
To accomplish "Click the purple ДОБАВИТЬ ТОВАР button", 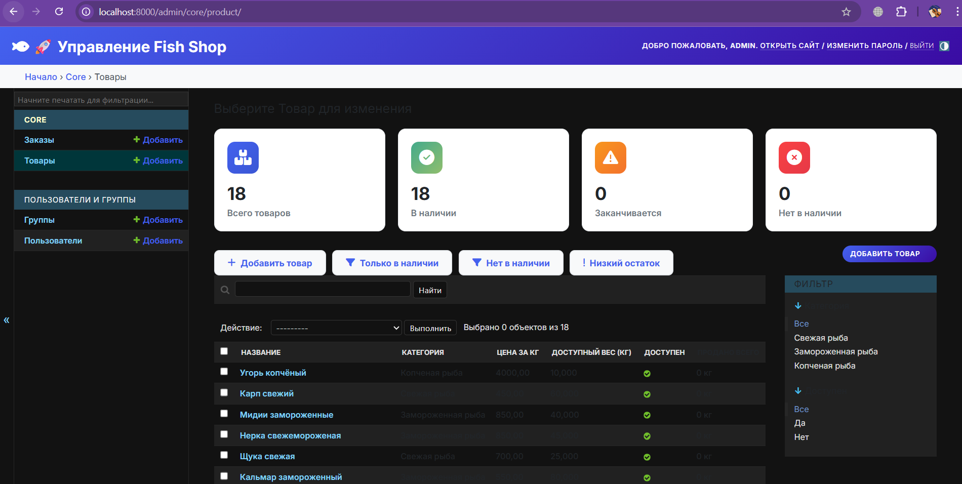I will (889, 254).
